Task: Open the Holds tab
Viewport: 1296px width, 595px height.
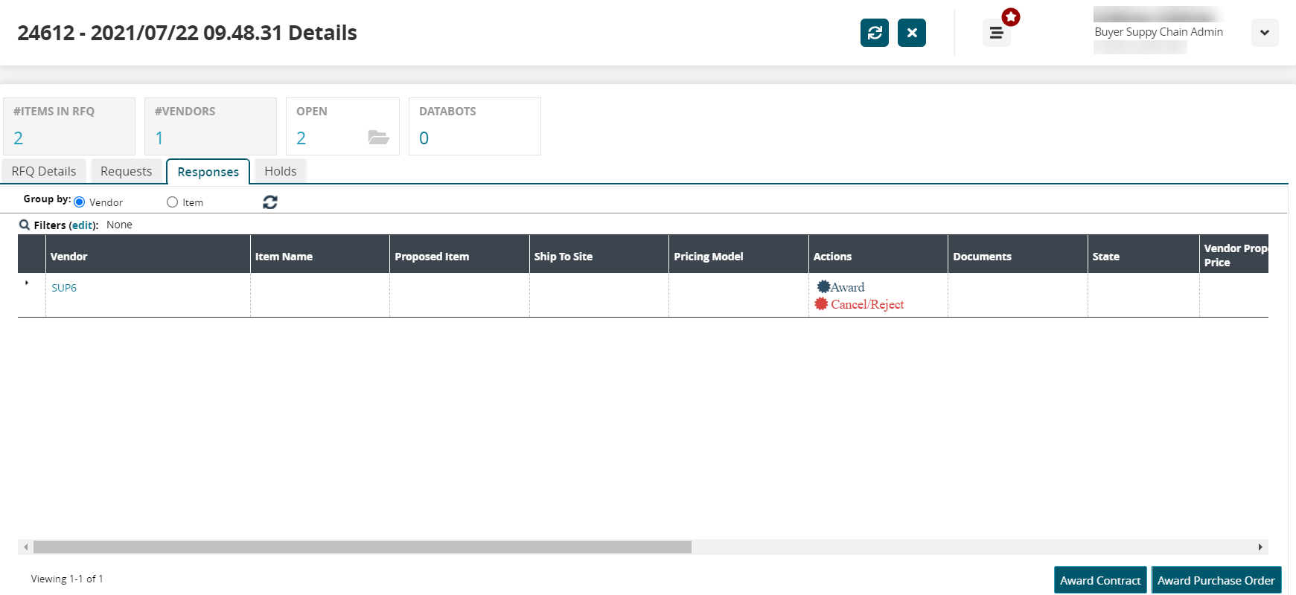Action: (x=281, y=171)
